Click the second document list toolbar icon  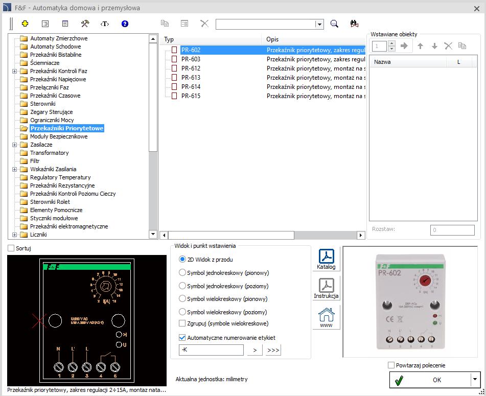pos(65,24)
